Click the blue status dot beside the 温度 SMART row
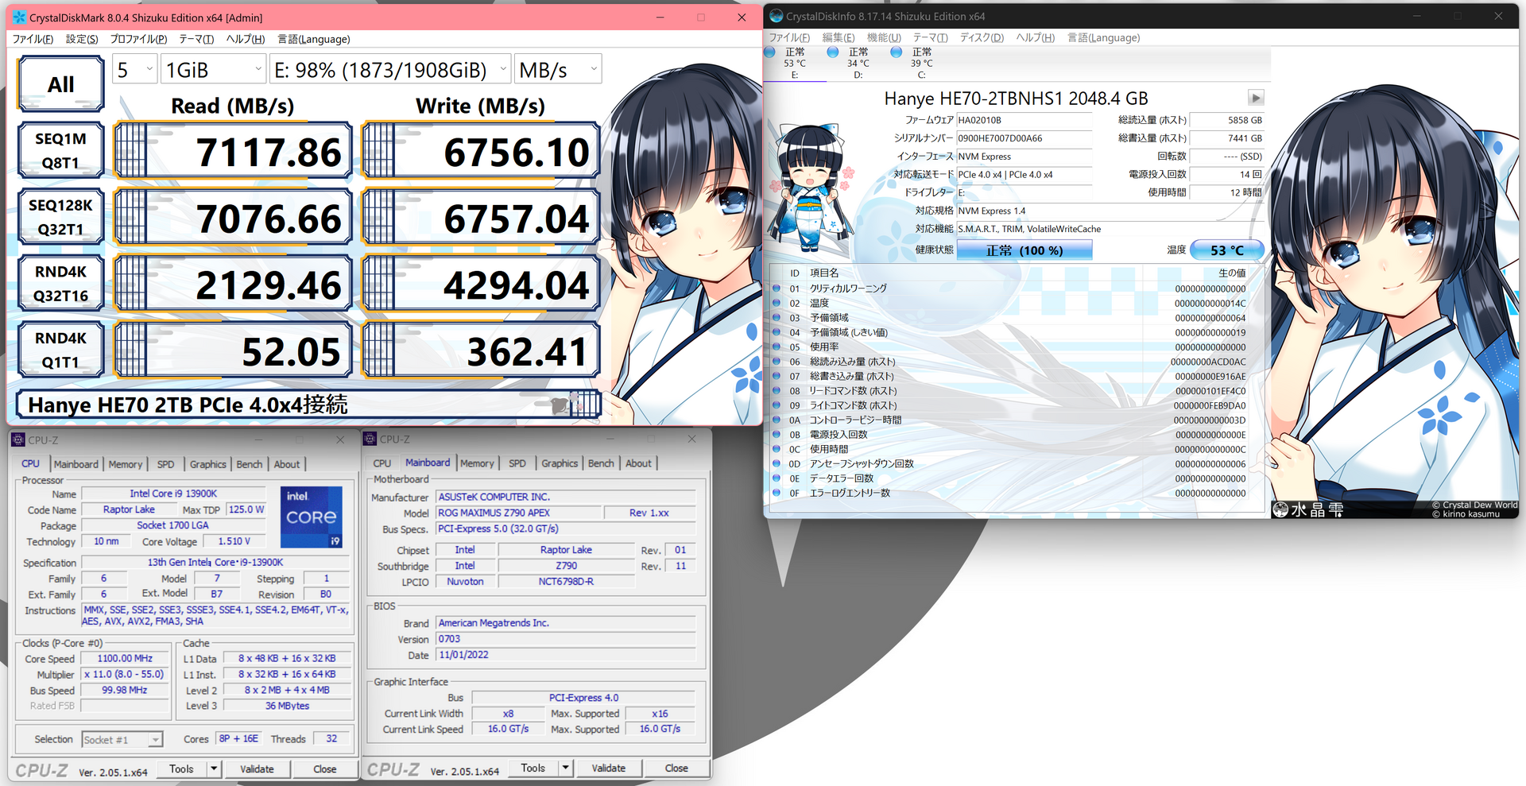The width and height of the screenshot is (1526, 786). [x=776, y=303]
